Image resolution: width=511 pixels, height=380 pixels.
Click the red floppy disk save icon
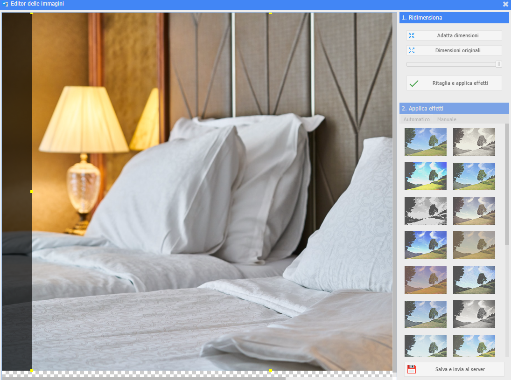(x=412, y=369)
